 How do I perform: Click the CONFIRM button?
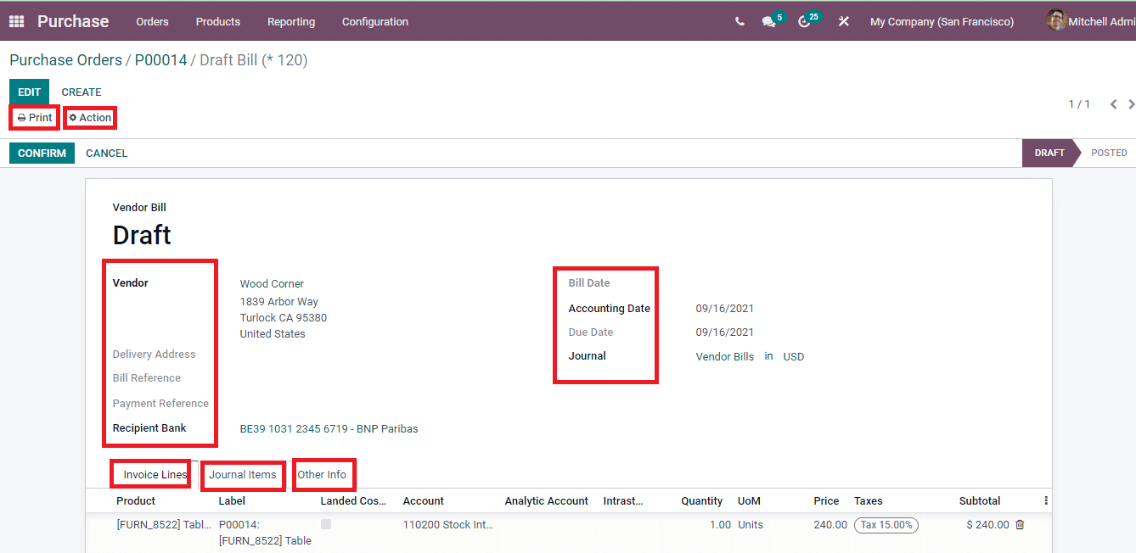(x=42, y=154)
